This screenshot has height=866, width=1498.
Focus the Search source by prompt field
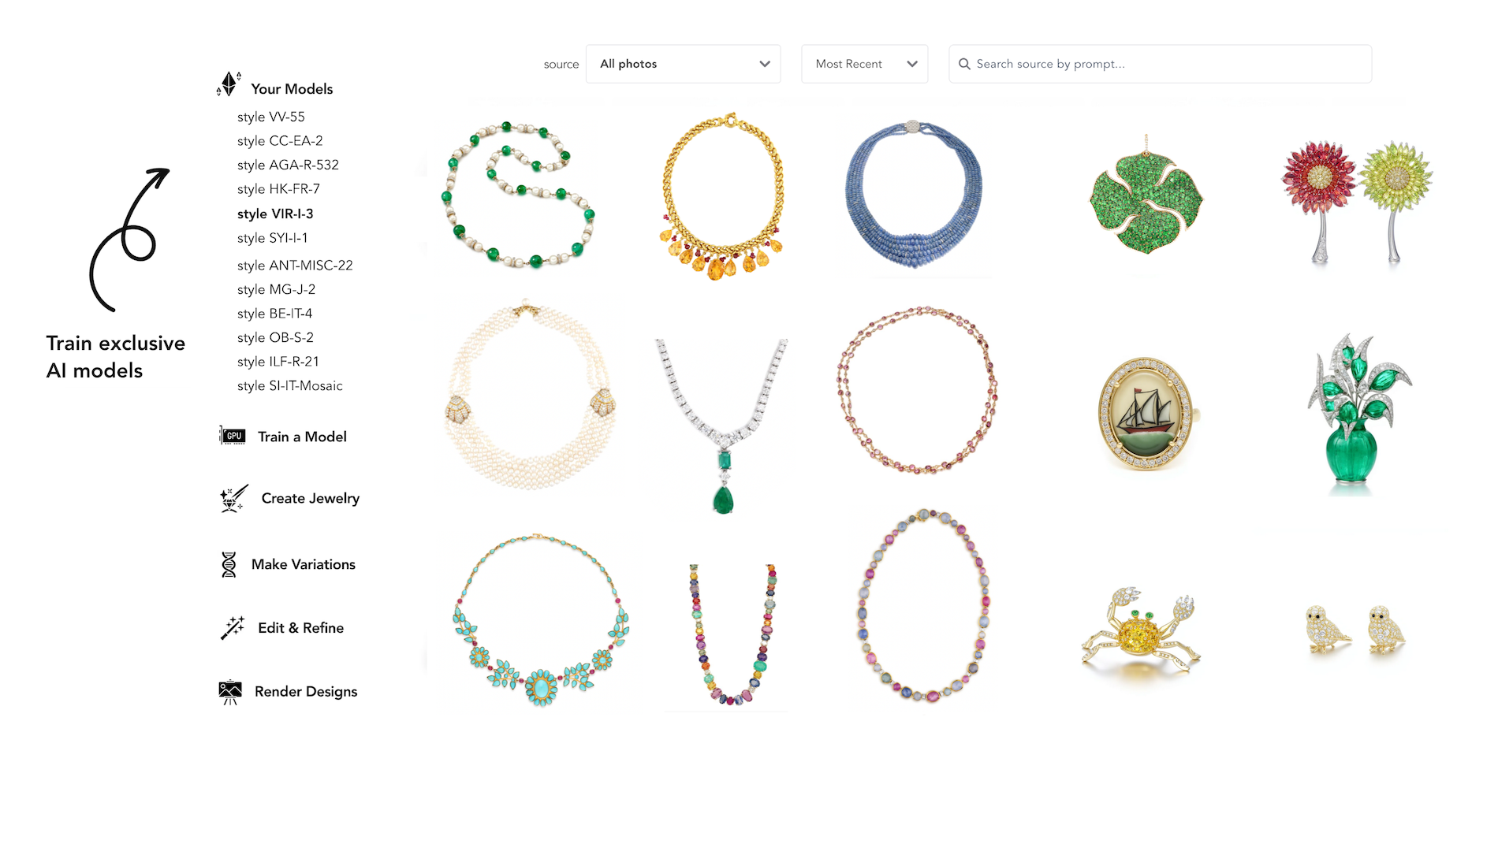(1160, 64)
